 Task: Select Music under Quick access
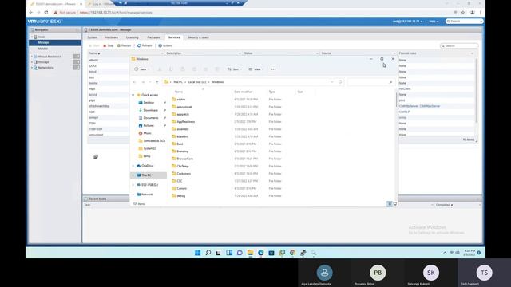pos(147,133)
